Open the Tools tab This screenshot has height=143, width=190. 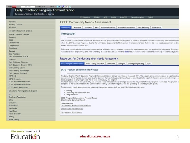149,64
